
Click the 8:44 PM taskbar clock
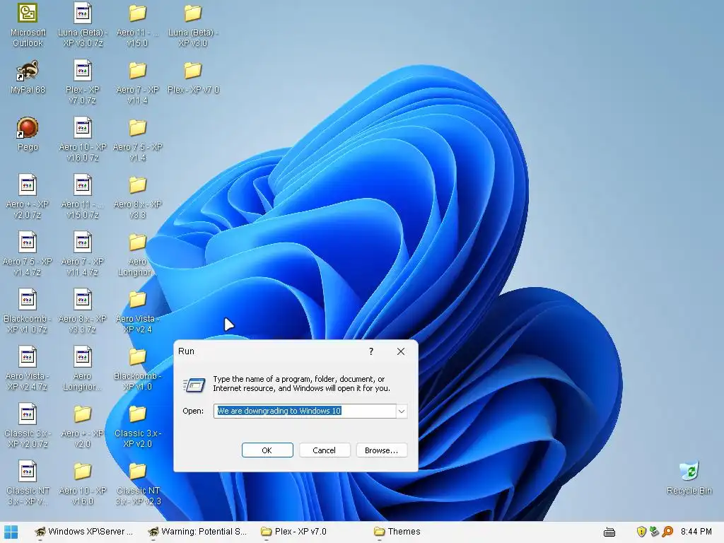point(696,532)
